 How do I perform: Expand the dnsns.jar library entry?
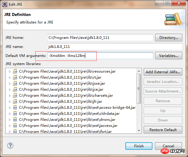(10, 120)
